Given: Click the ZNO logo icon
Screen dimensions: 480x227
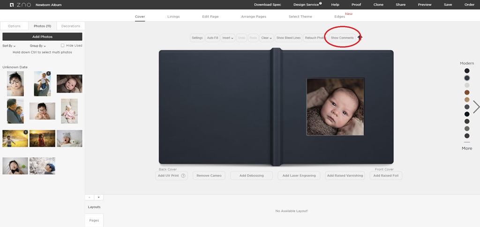Looking at the screenshot, I should coord(12,5).
